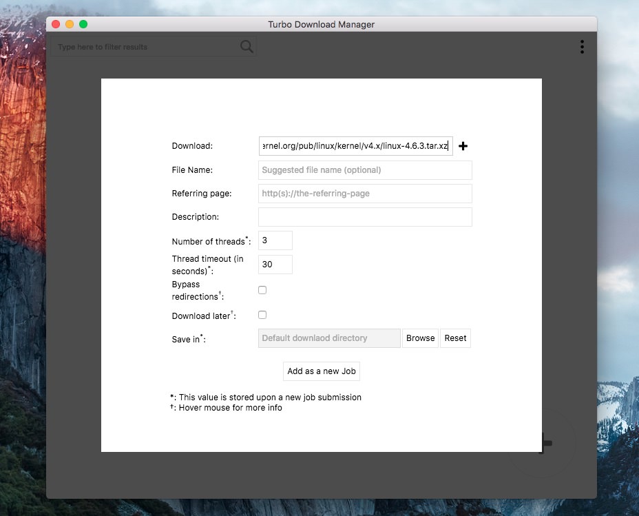Click Reset next to the Save in field
This screenshot has height=516, width=639.
455,338
